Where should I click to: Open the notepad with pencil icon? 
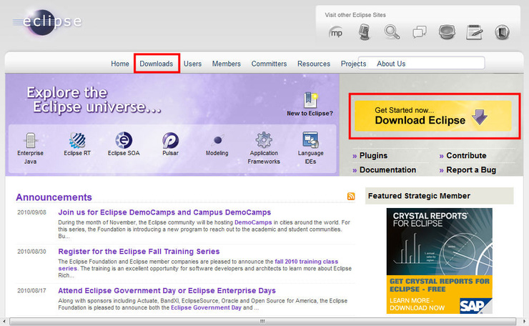click(475, 32)
